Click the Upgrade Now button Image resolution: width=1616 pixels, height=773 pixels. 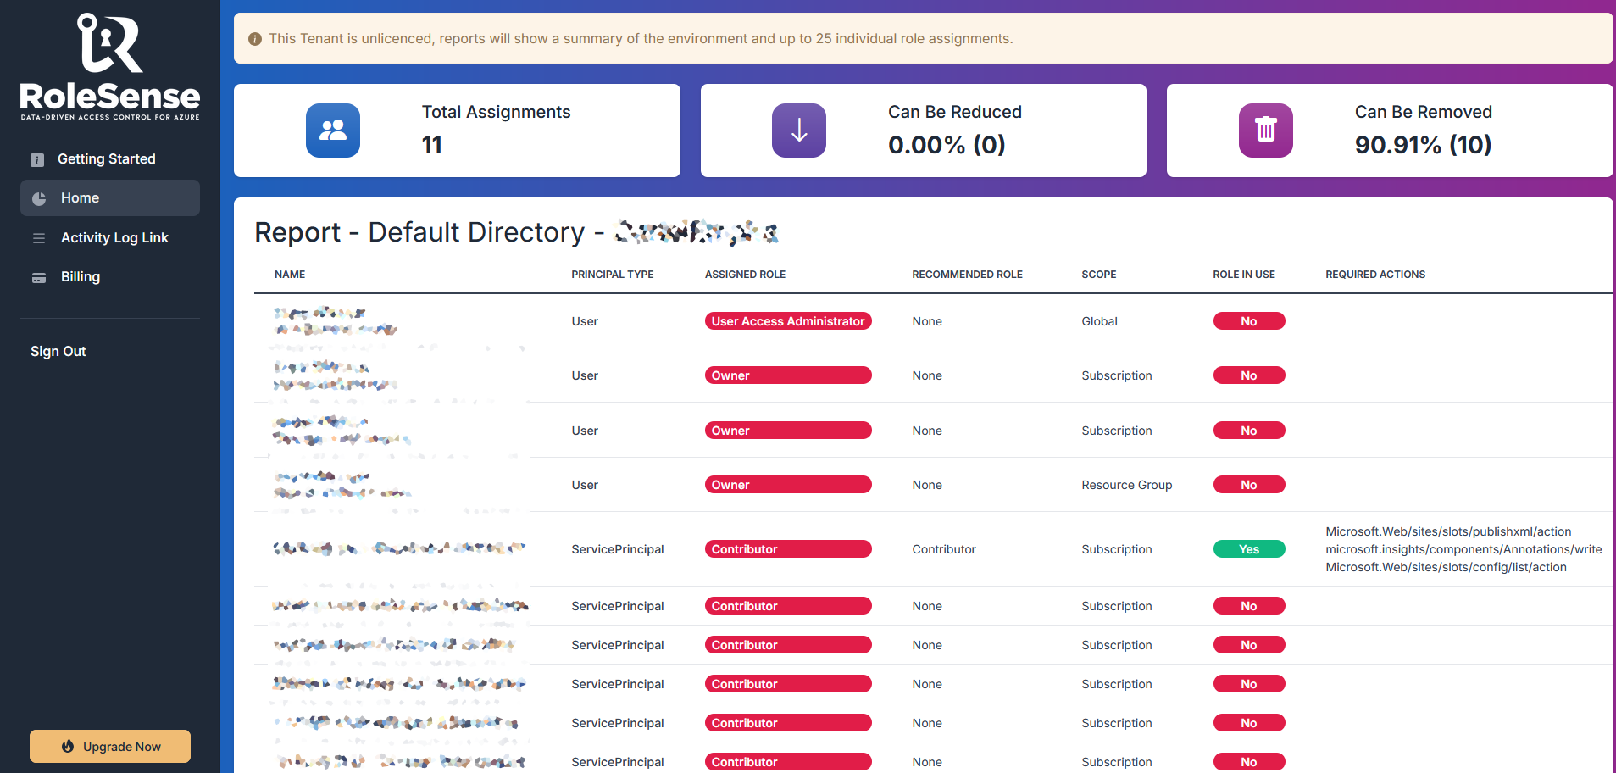110,747
